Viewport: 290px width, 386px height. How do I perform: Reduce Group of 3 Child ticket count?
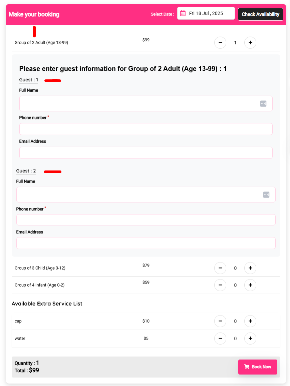[x=220, y=268]
